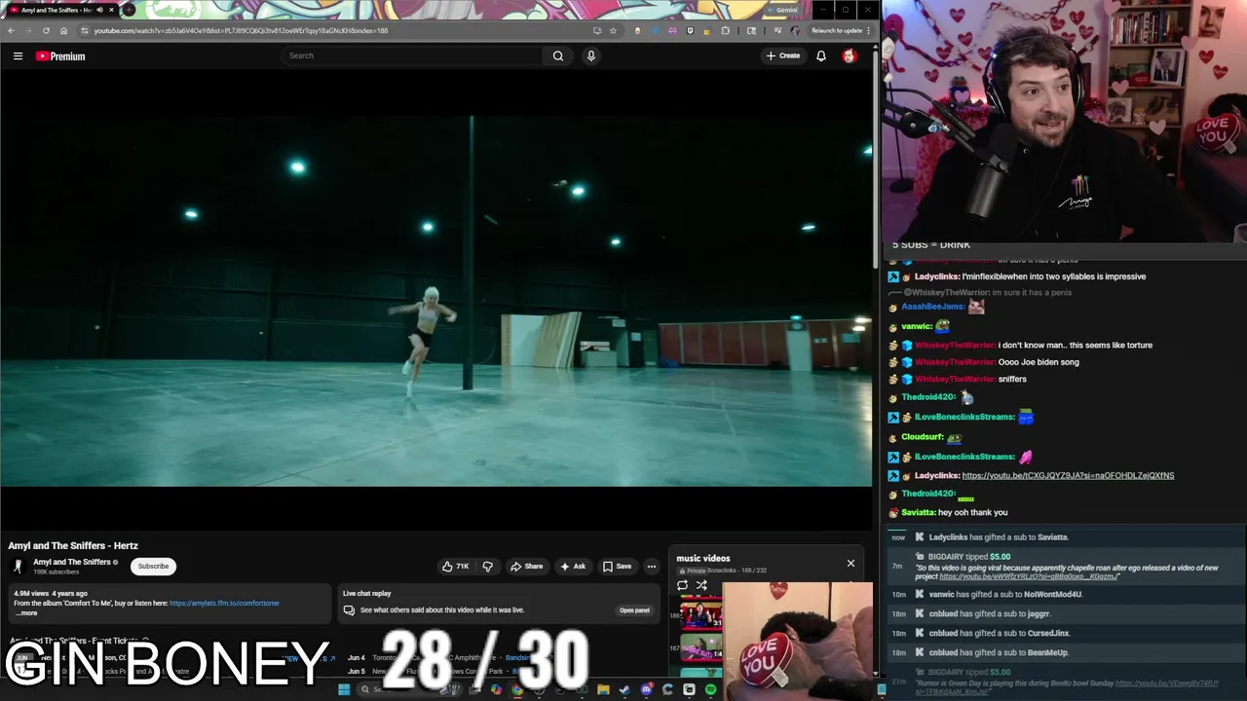Save the video to a playlist
Screen dimensions: 1247x701
[617, 567]
